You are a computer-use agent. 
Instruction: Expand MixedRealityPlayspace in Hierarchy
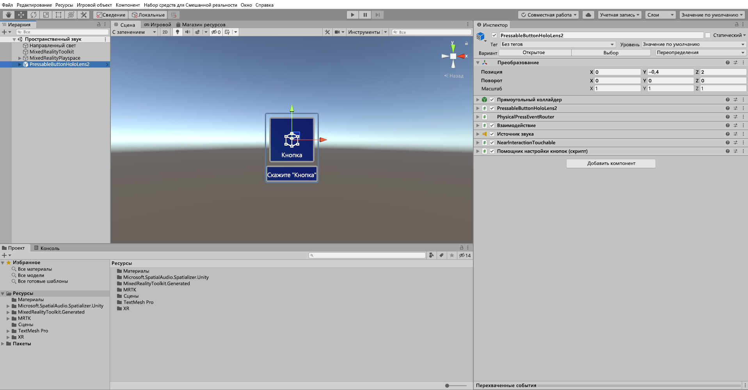pyautogui.click(x=20, y=58)
